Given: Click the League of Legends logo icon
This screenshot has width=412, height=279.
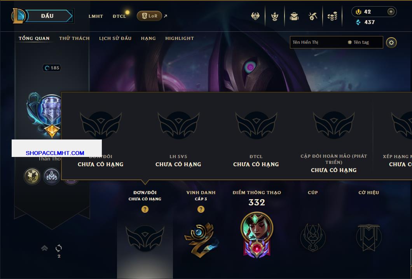Looking at the screenshot, I should tap(18, 16).
